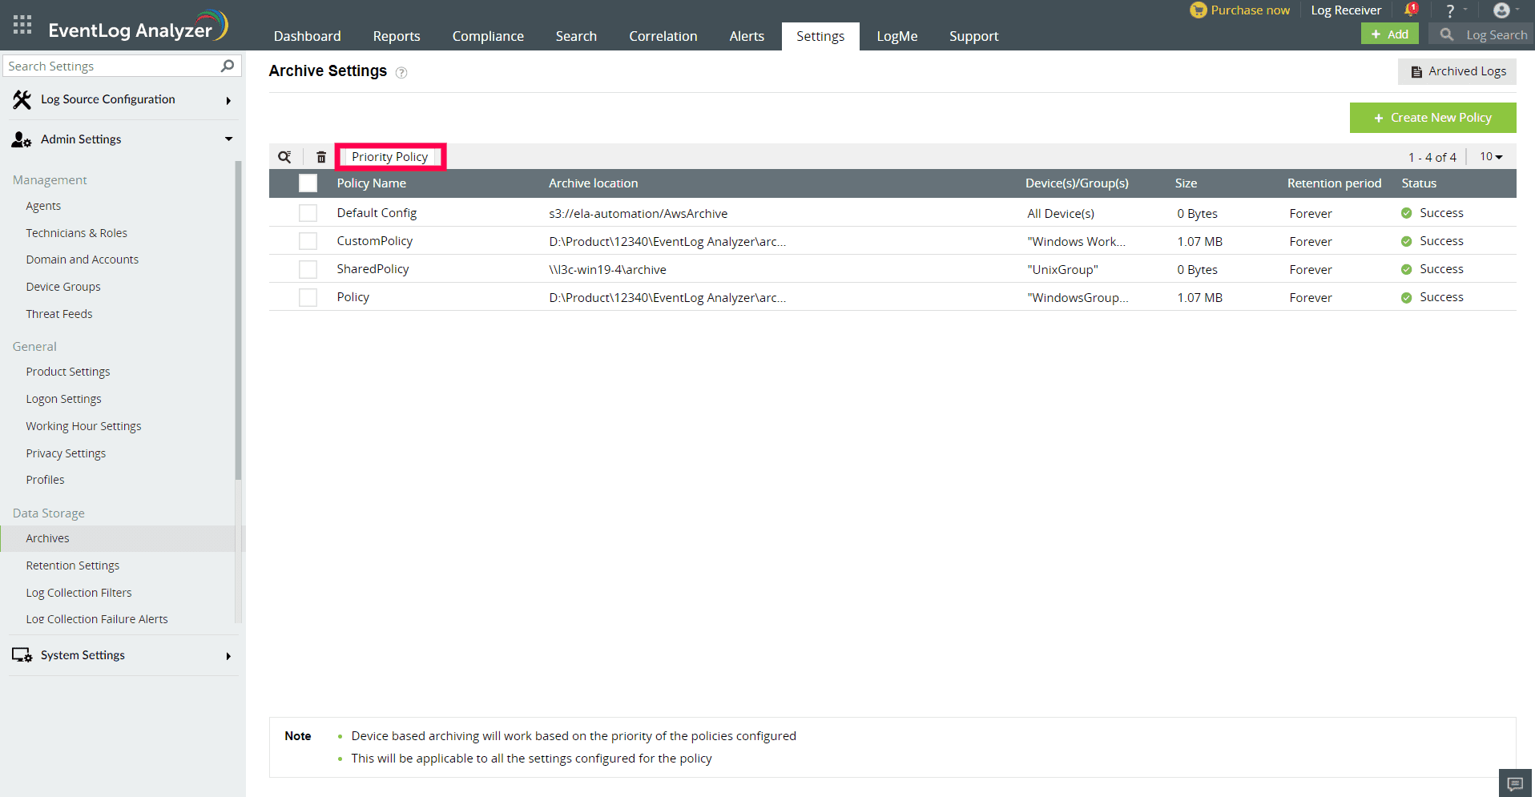Screen dimensions: 1535x797
Task: Click the table search icon
Action: pos(284,157)
